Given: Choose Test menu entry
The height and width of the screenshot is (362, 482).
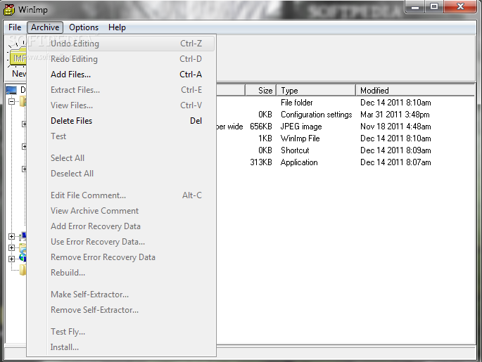Looking at the screenshot, I should [x=121, y=136].
